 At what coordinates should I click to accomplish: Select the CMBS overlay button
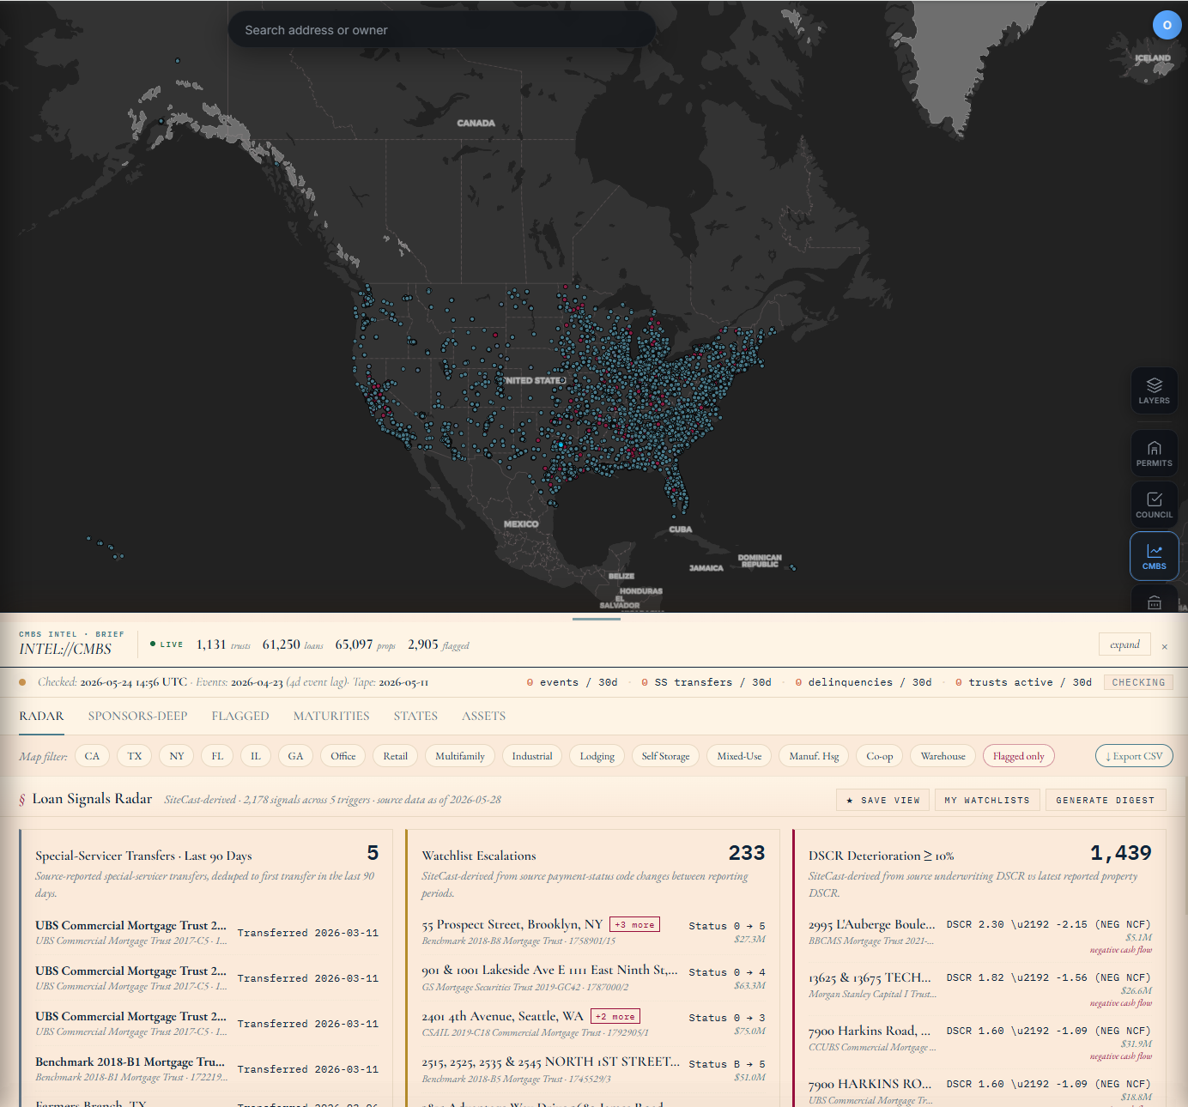(1154, 556)
